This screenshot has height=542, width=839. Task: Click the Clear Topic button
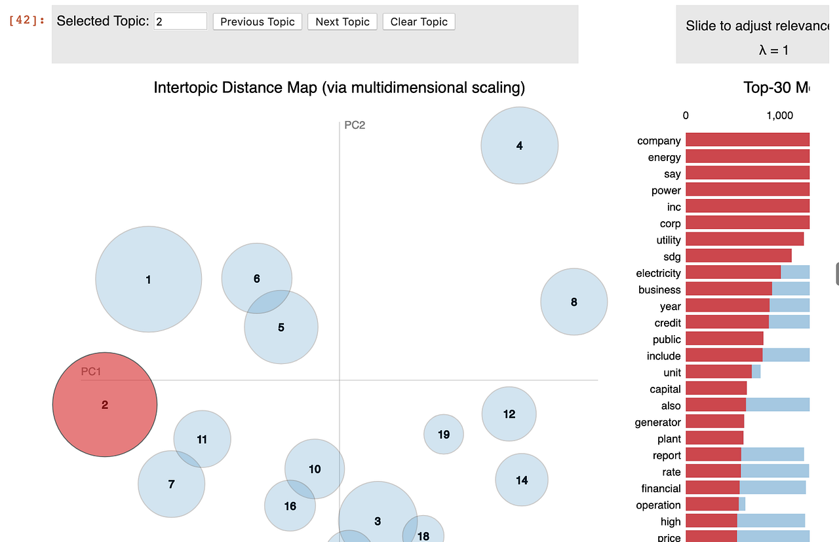[418, 22]
